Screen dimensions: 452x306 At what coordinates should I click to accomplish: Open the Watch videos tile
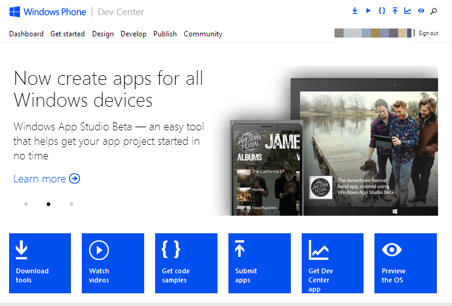[x=113, y=263]
